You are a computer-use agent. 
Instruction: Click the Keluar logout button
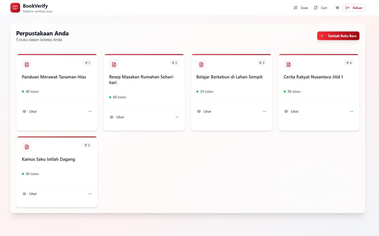[354, 8]
